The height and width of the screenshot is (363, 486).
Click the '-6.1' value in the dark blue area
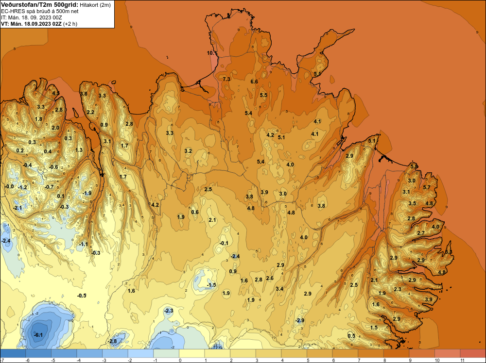38,335
